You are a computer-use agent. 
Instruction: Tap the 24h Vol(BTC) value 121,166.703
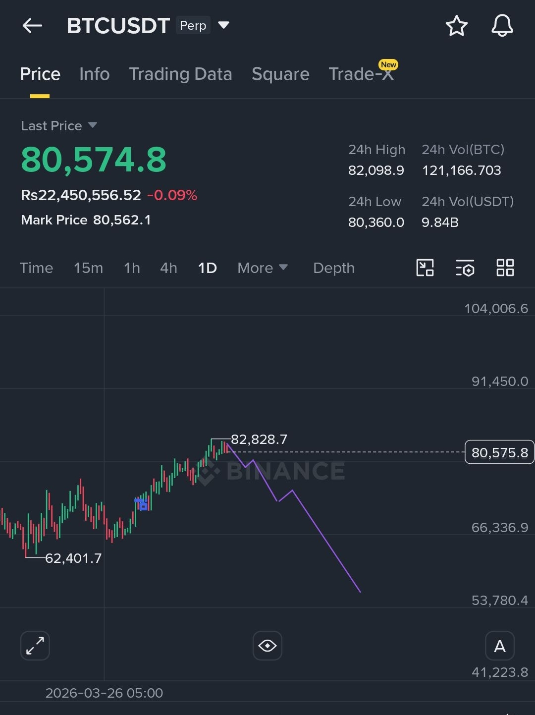(461, 170)
